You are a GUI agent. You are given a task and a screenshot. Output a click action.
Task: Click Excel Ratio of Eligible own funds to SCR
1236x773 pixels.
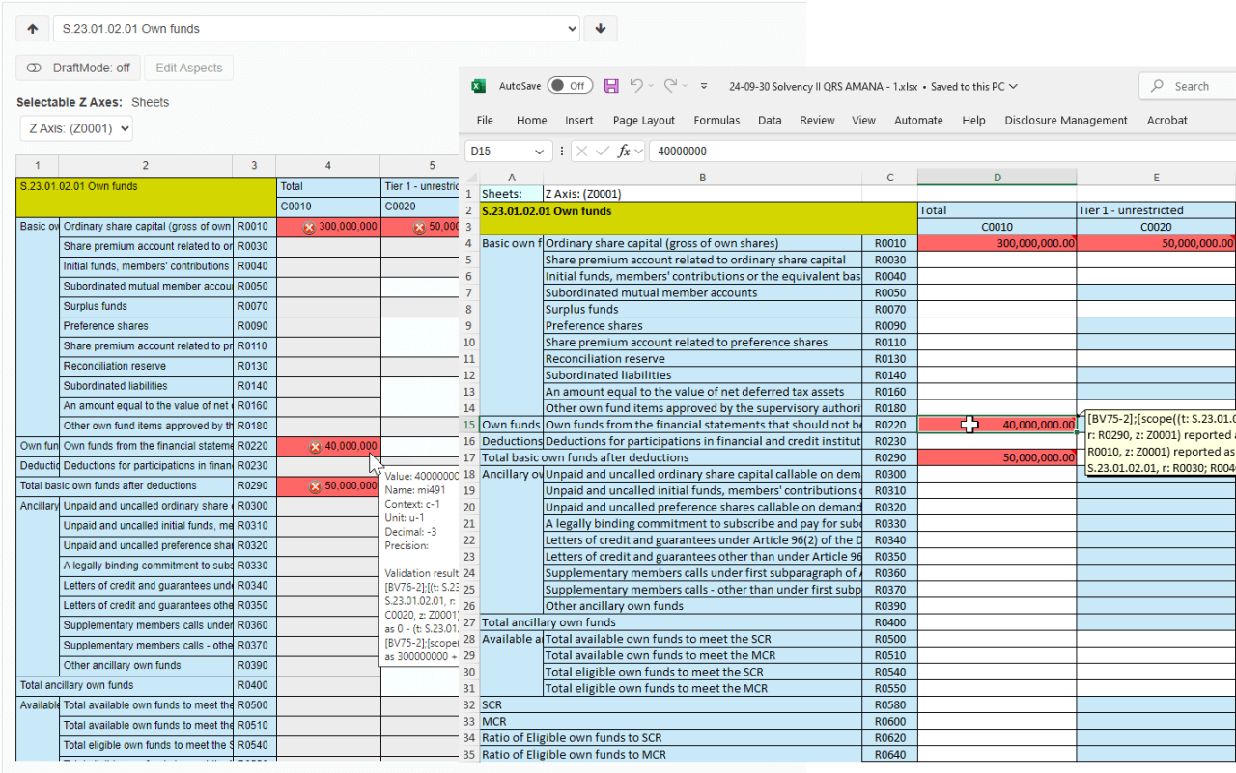(670, 737)
